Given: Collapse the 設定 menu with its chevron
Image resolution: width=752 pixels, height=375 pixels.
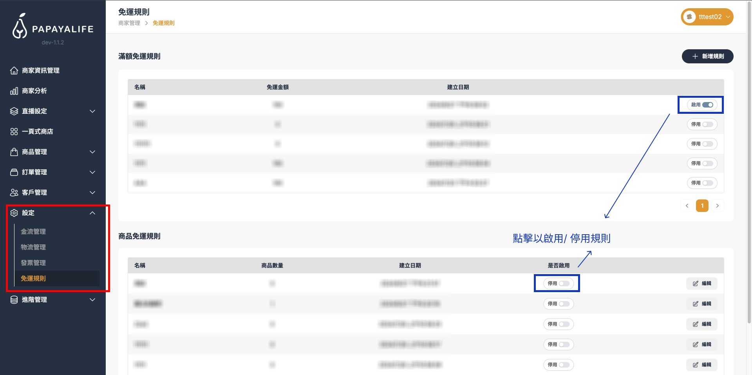Looking at the screenshot, I should 92,213.
